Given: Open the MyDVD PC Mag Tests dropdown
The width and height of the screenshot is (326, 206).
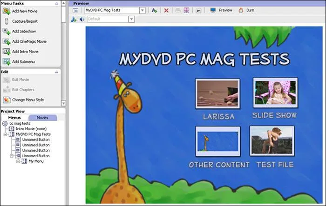Looking at the screenshot, I should pyautogui.click(x=142, y=10).
